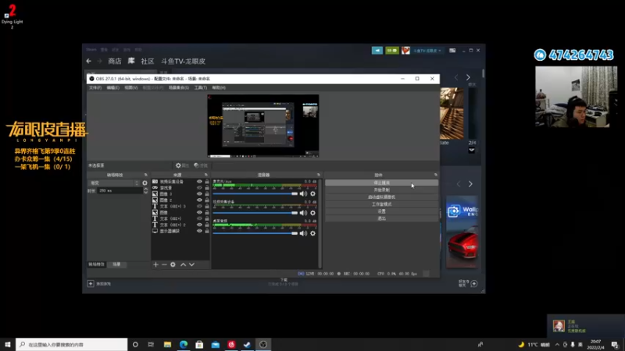Toggle visibility of game source, second row

[199, 188]
